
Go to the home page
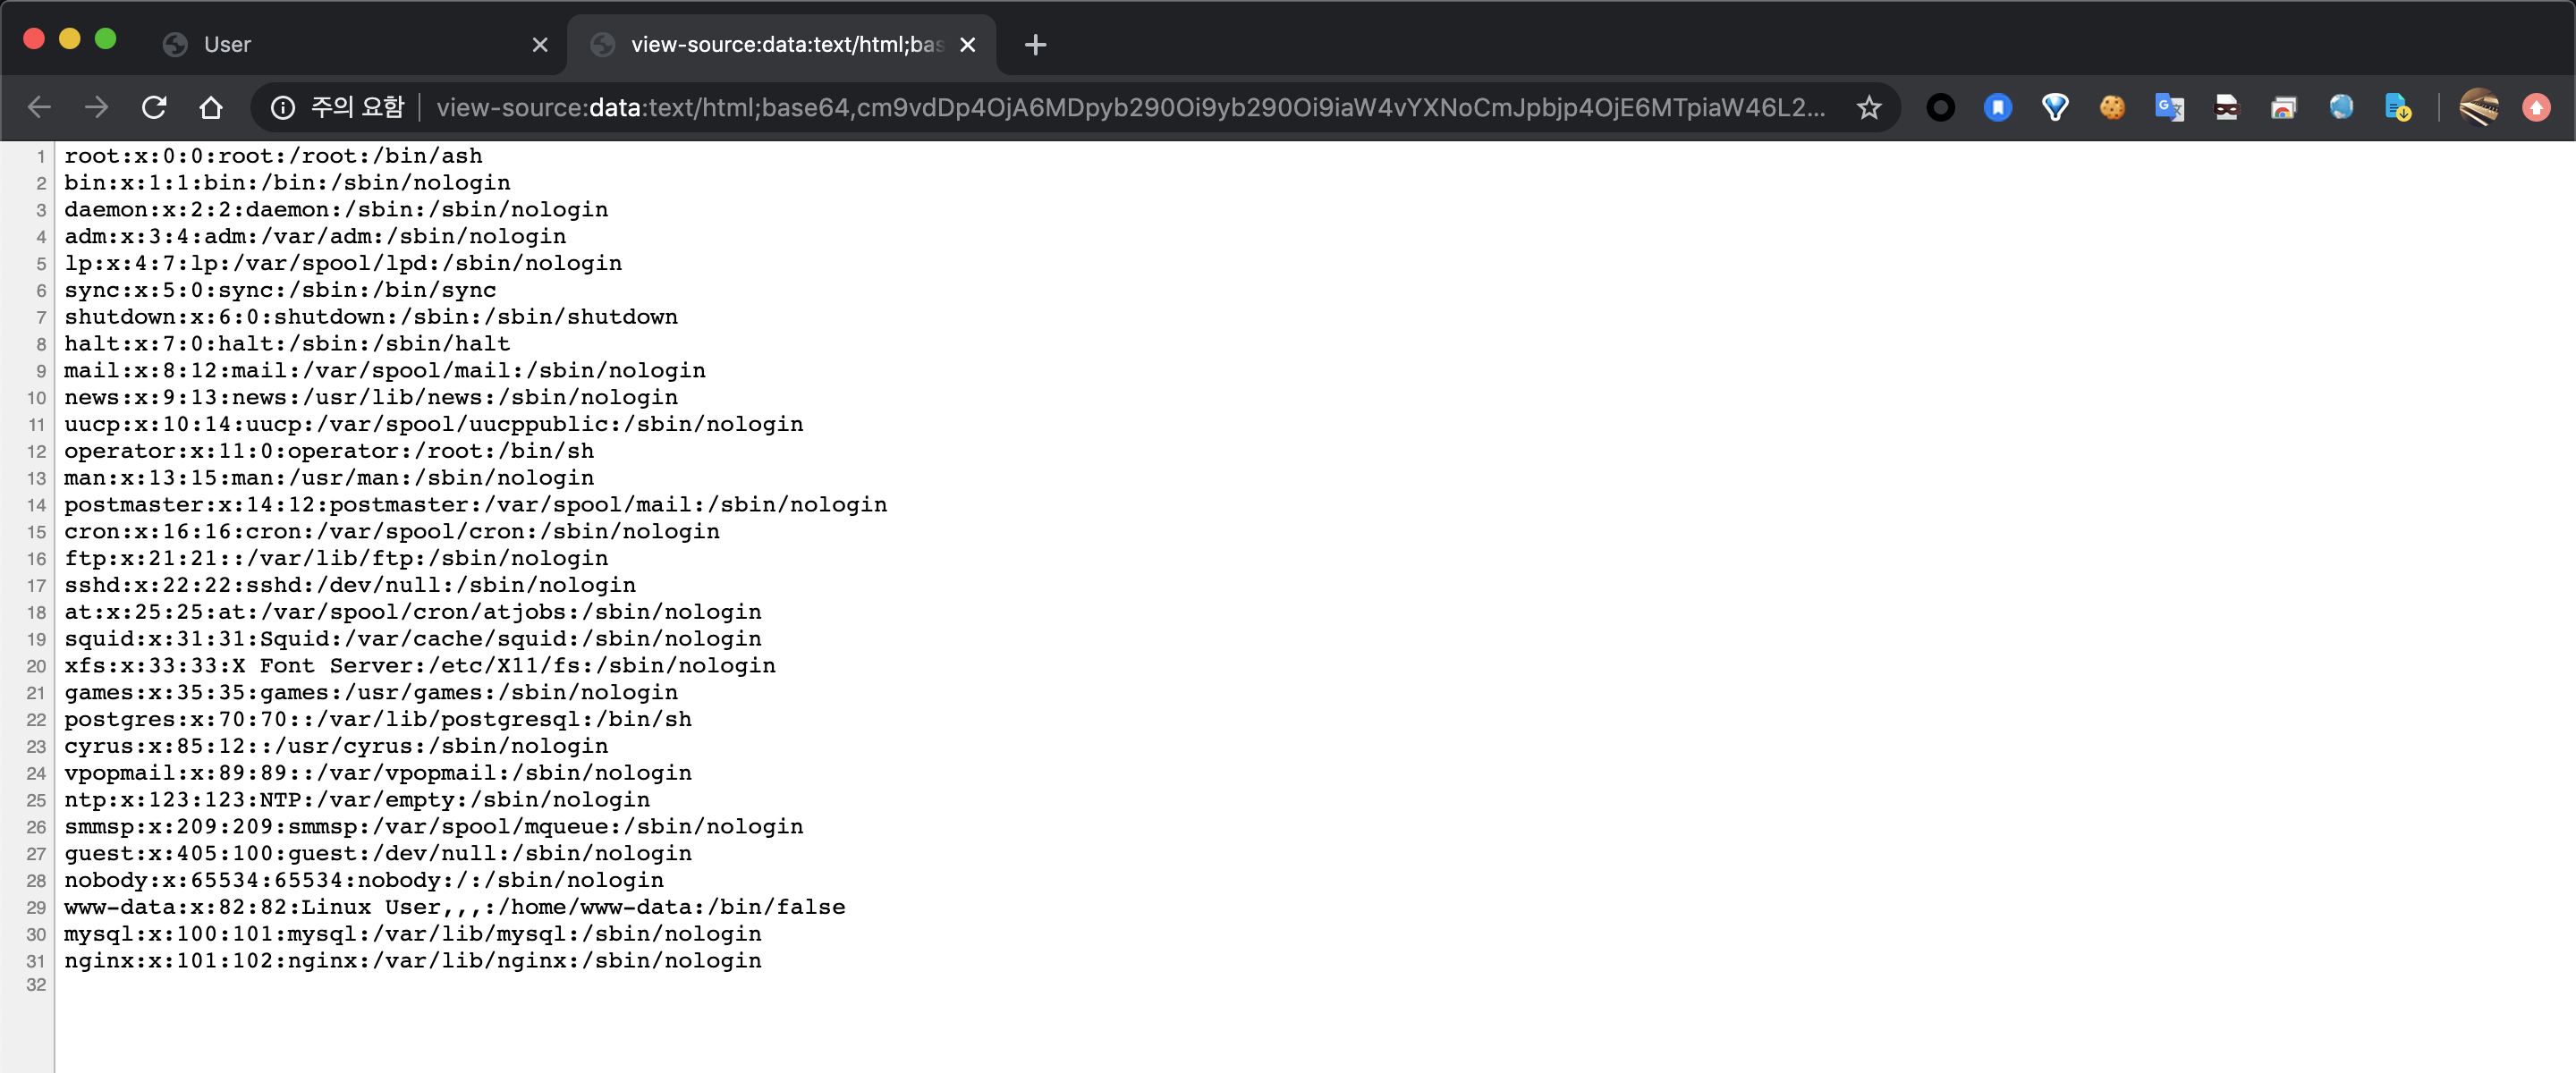[x=210, y=107]
